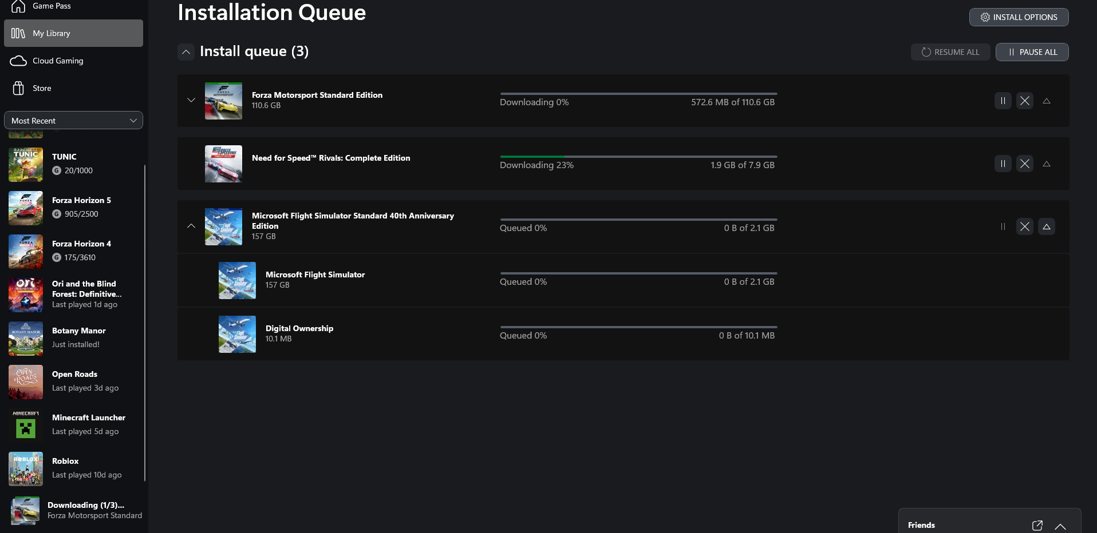Click Digital Ownership item thumbnail
Viewport: 1097px width, 533px height.
[x=237, y=334]
